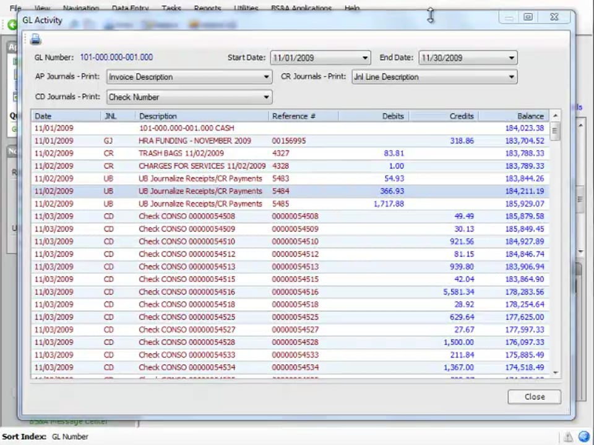Sort by Balance column header
594x445 pixels.
click(x=514, y=116)
